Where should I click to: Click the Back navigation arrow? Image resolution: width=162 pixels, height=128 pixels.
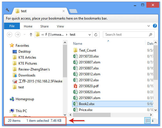[9, 35]
